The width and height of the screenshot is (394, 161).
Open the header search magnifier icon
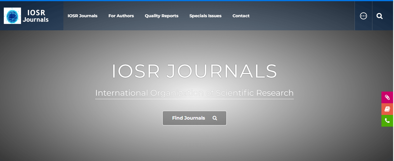(379, 16)
